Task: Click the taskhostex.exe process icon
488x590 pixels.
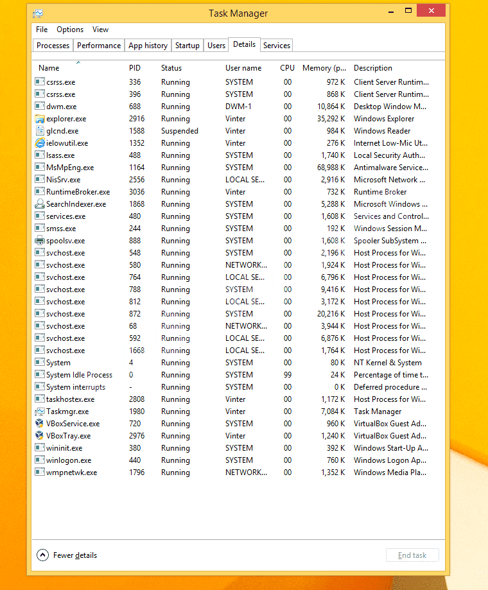Action: pos(40,399)
